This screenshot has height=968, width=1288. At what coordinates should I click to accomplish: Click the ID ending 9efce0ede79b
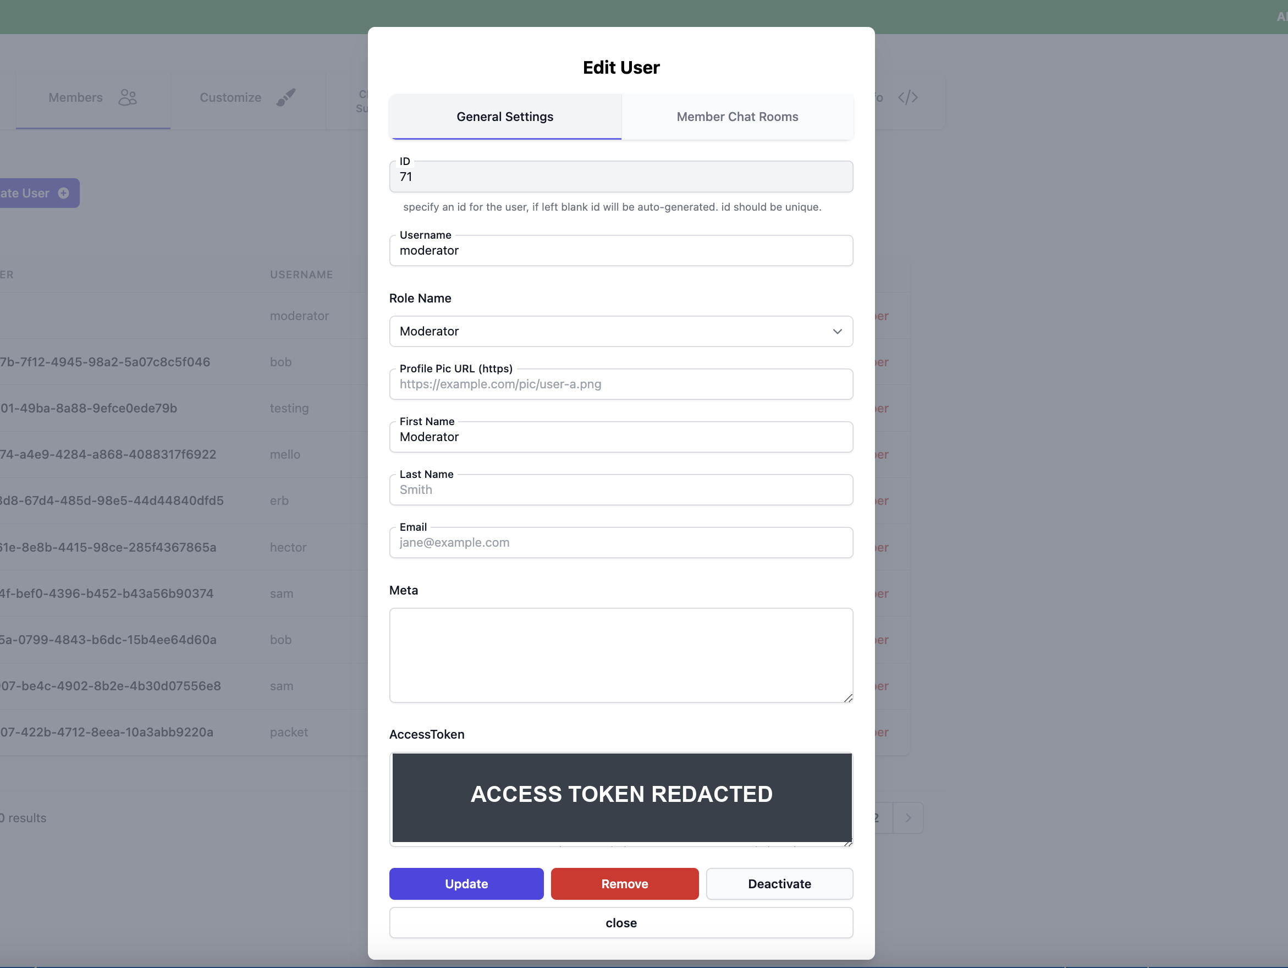coord(89,408)
